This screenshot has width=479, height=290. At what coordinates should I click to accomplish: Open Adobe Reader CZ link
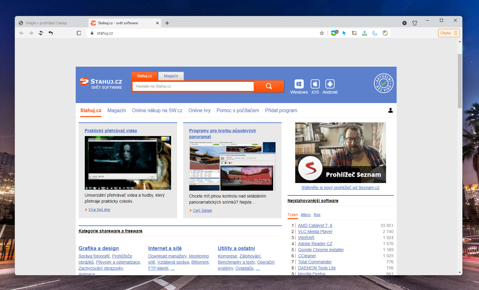(x=315, y=244)
